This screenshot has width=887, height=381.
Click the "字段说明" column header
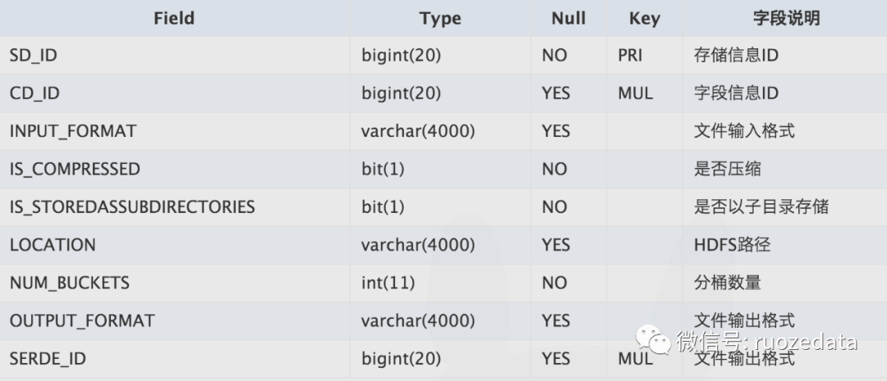[786, 18]
